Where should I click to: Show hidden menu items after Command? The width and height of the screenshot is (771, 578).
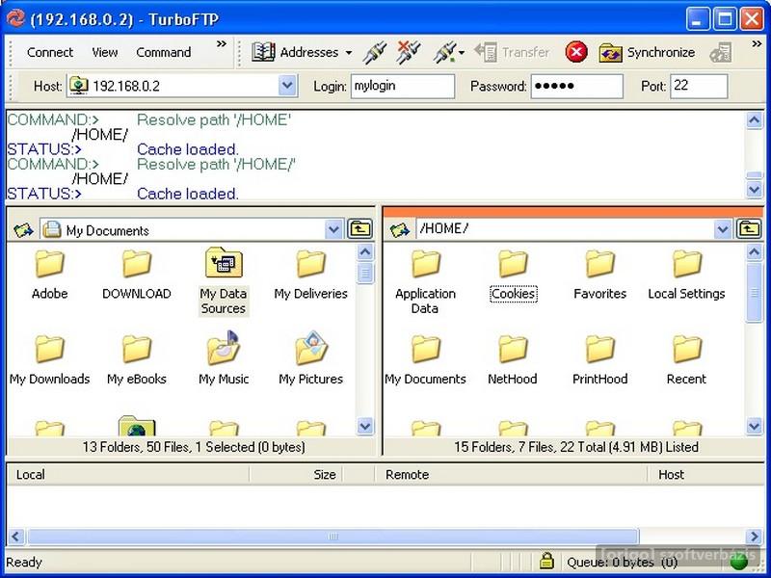tap(222, 44)
